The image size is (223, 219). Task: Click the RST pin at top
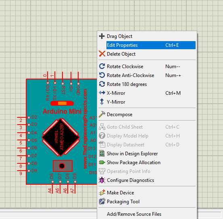click(x=63, y=83)
